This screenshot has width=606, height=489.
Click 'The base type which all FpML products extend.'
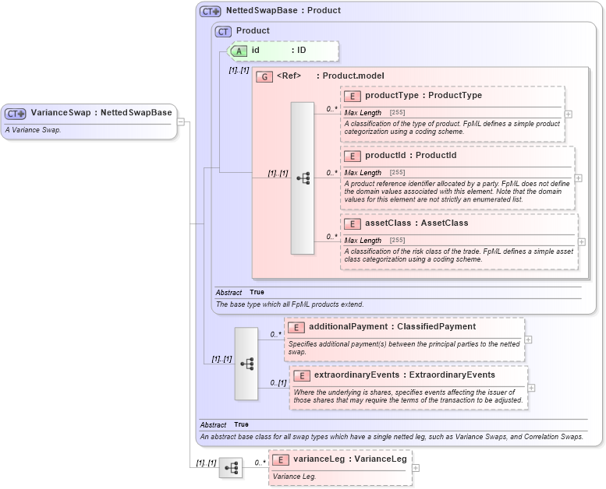(x=290, y=304)
